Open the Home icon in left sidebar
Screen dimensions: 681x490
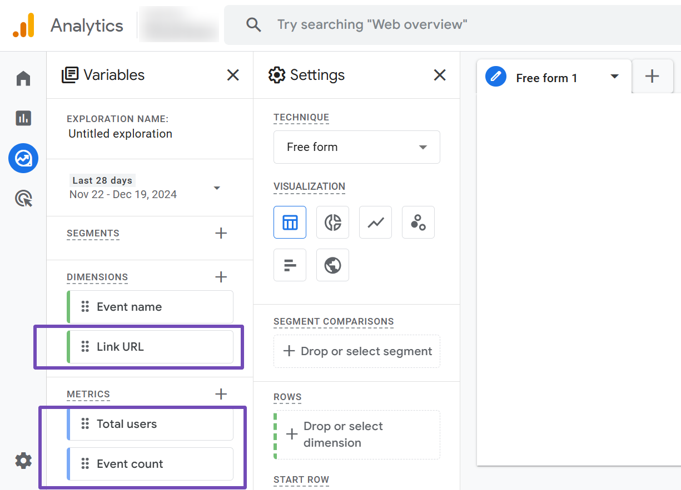(23, 79)
